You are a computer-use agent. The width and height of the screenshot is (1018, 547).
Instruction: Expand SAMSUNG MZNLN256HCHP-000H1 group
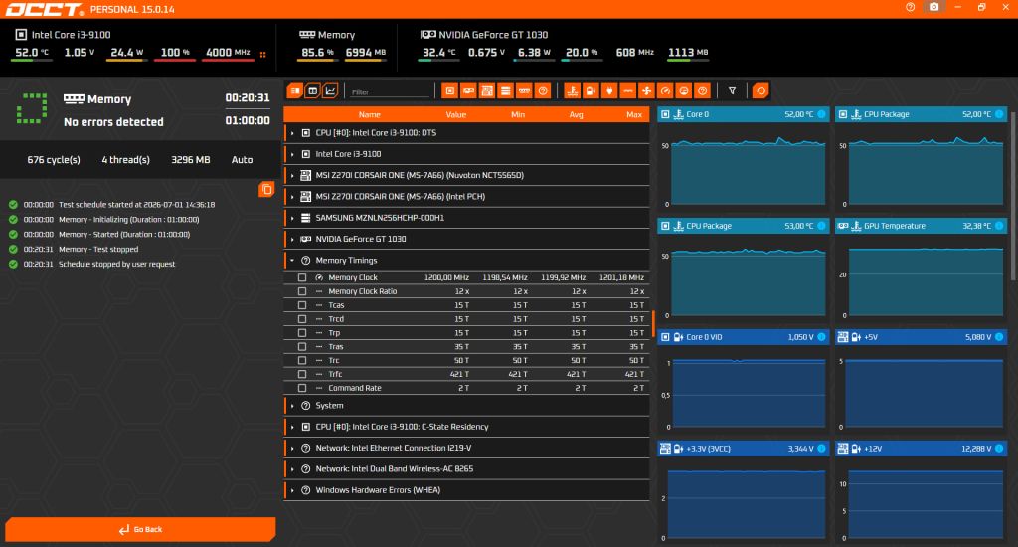pyautogui.click(x=292, y=218)
